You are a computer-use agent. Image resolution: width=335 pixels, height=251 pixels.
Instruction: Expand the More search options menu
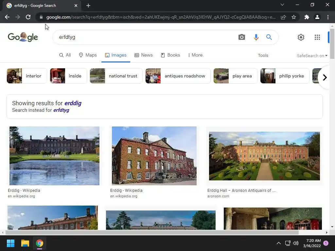(x=195, y=55)
